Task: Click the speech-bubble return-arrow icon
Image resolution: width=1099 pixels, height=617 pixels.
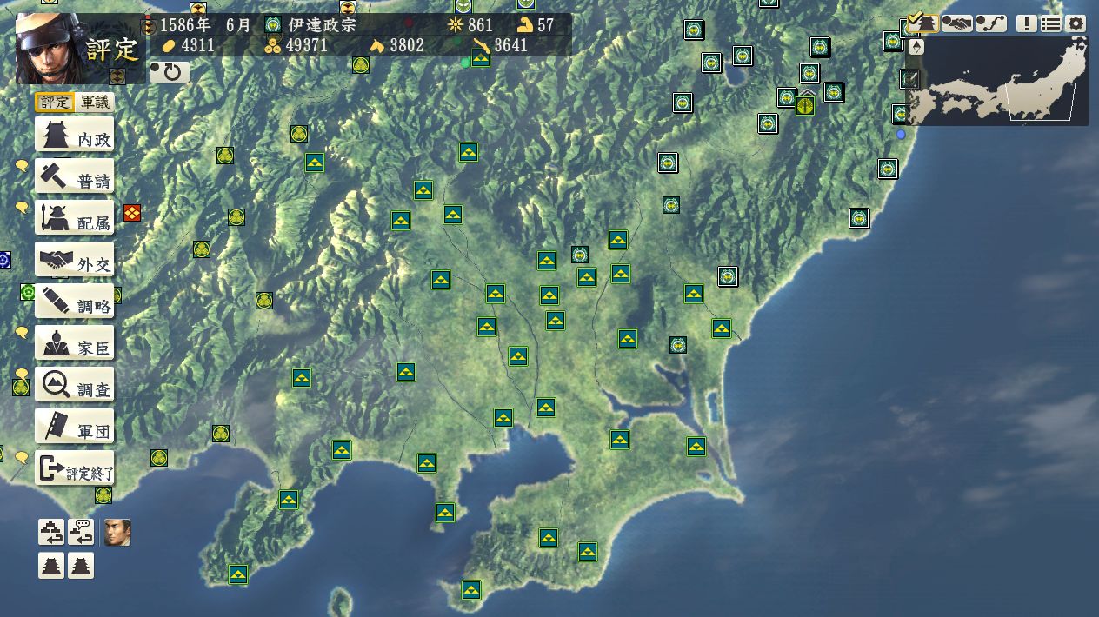Action: (x=81, y=532)
